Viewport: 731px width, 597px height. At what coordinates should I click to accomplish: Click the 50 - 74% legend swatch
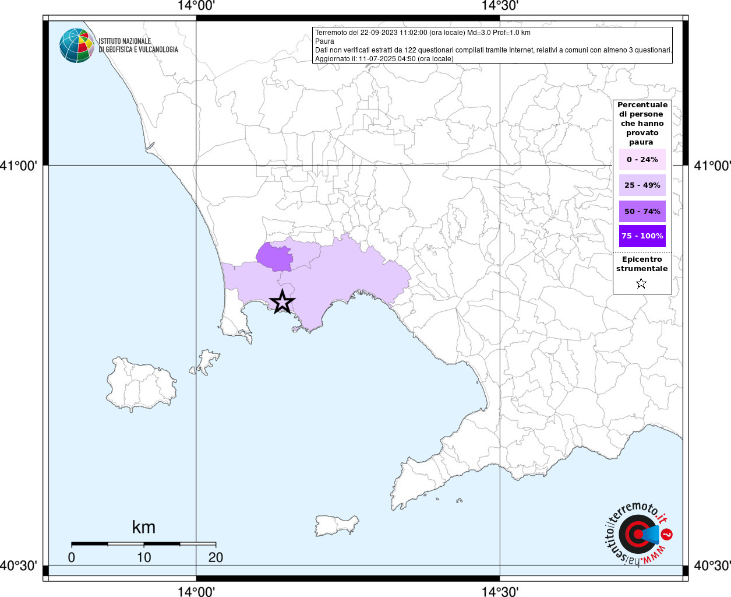[642, 211]
